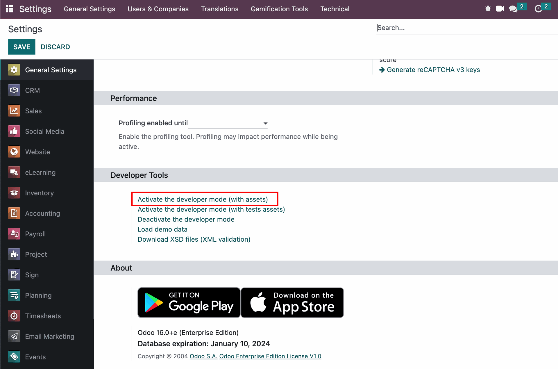Open the Technical menu
Screen dimensions: 558x369
(x=335, y=9)
